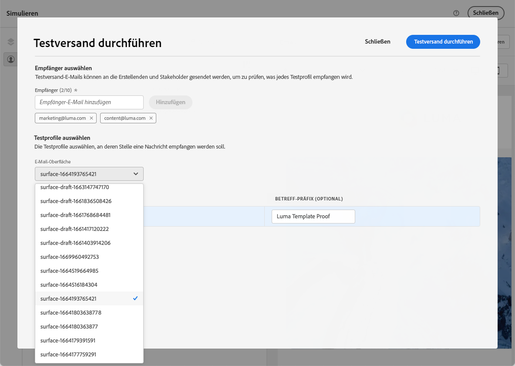Click the layers icon in left sidebar
Viewport: 515px width, 366px height.
[11, 42]
